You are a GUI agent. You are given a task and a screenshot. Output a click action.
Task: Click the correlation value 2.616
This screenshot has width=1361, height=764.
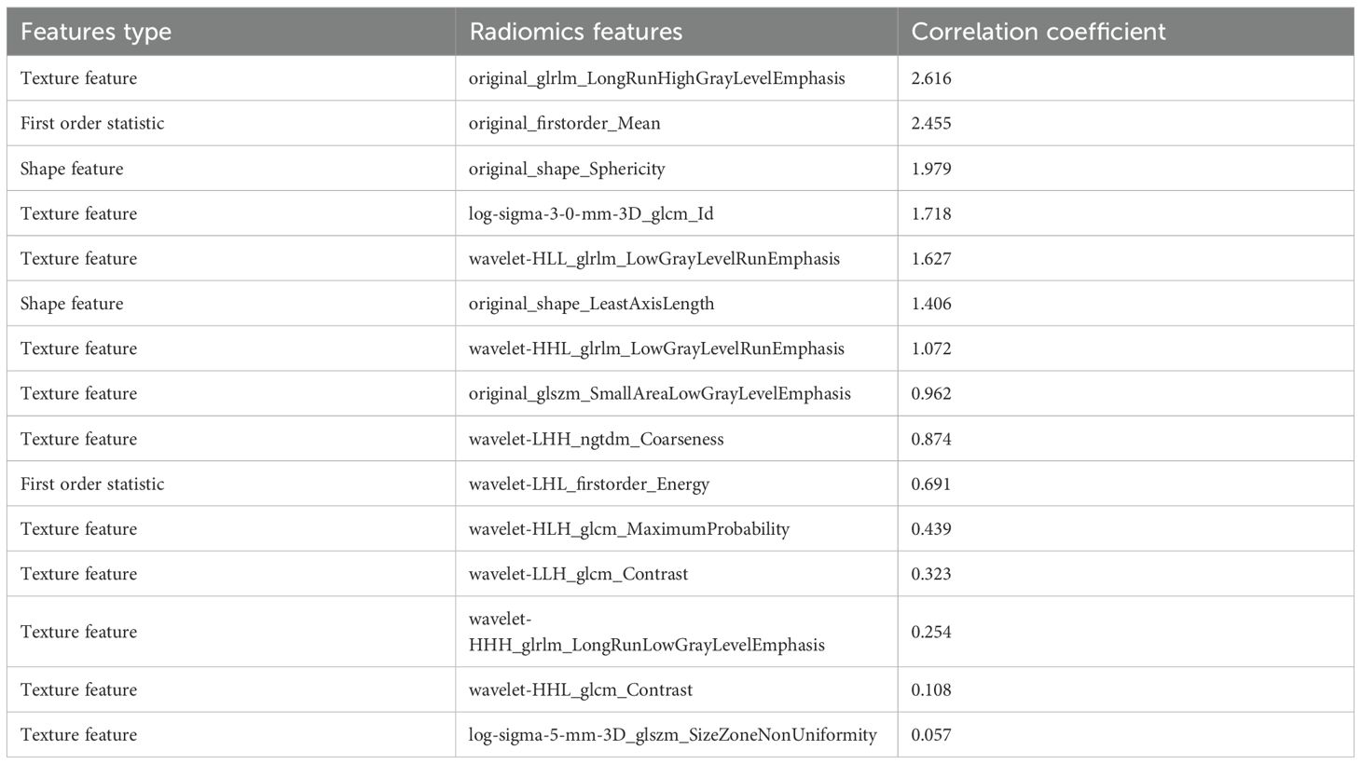(x=931, y=78)
